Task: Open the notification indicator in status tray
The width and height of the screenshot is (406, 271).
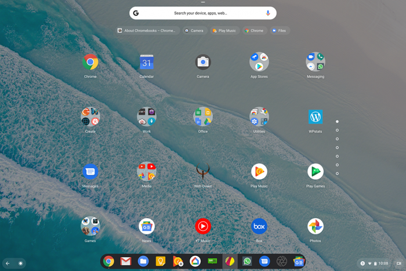Action: pyautogui.click(x=362, y=263)
